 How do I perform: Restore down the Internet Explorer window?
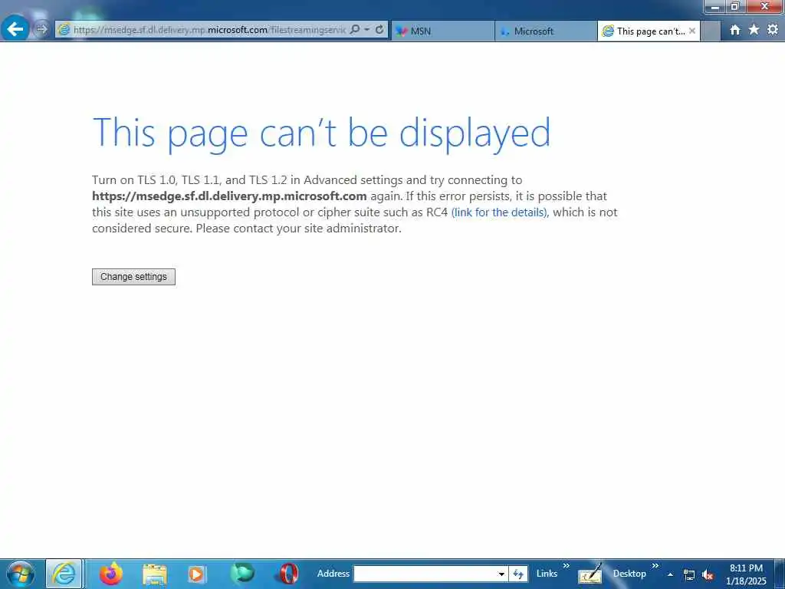pyautogui.click(x=735, y=6)
